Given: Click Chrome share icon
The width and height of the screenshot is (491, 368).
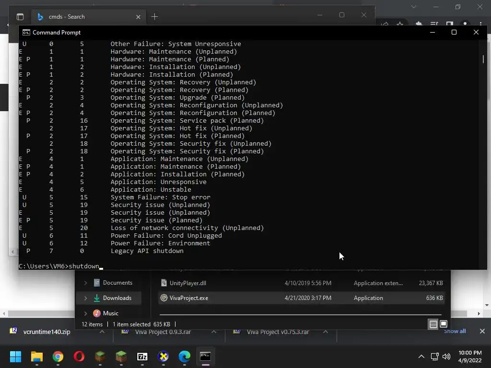Looking at the screenshot, I should point(385,24).
